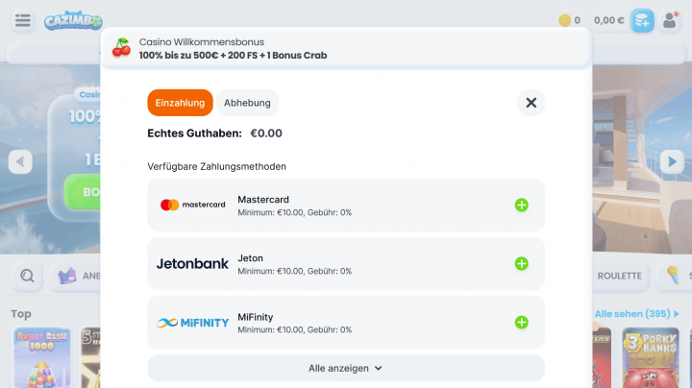
Task: Add MiFinity with green plus icon
Action: (x=521, y=323)
